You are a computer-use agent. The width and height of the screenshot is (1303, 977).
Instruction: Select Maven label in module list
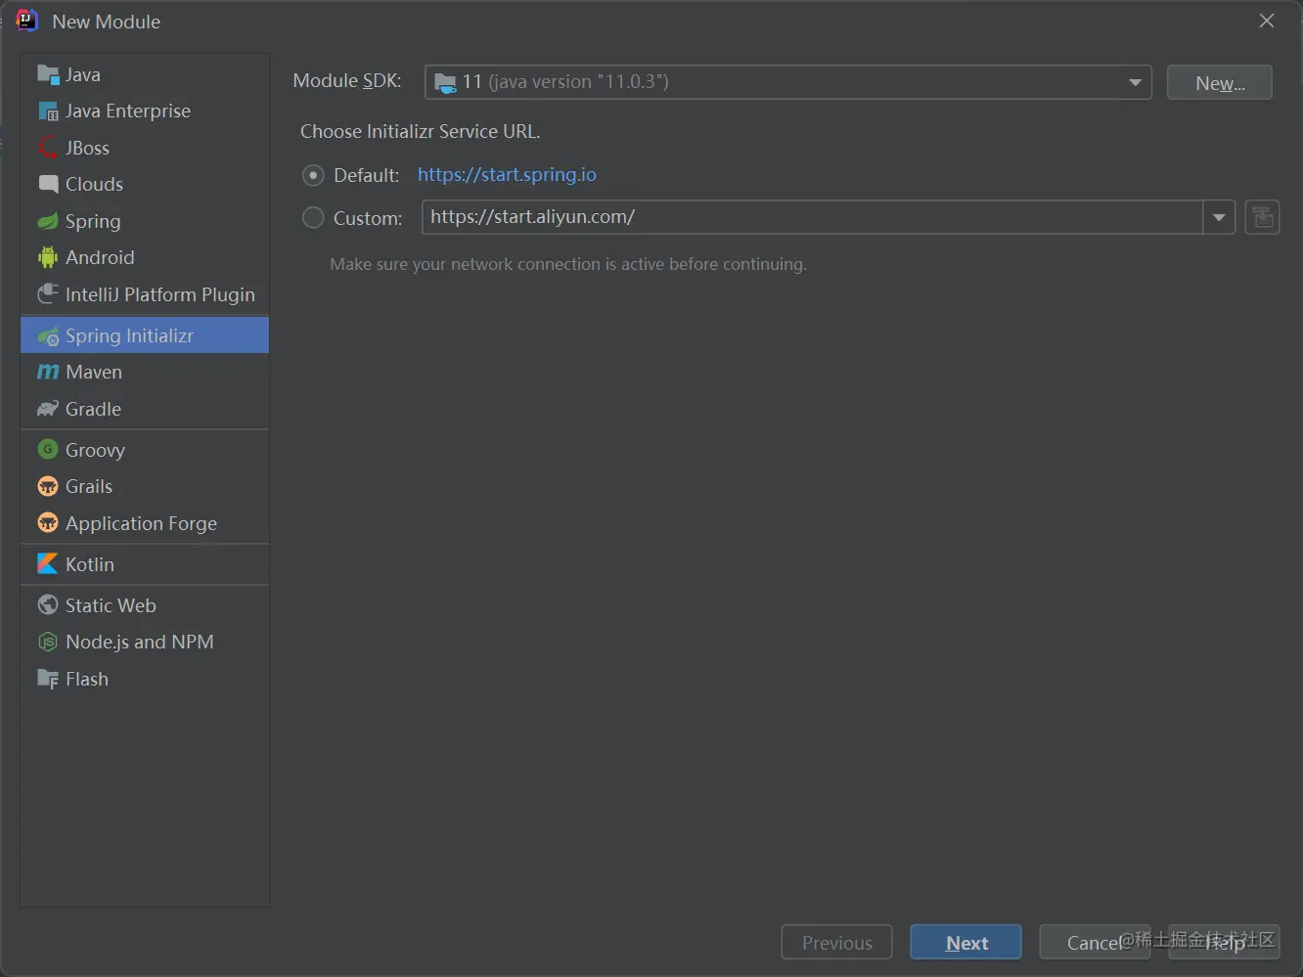pos(94,372)
